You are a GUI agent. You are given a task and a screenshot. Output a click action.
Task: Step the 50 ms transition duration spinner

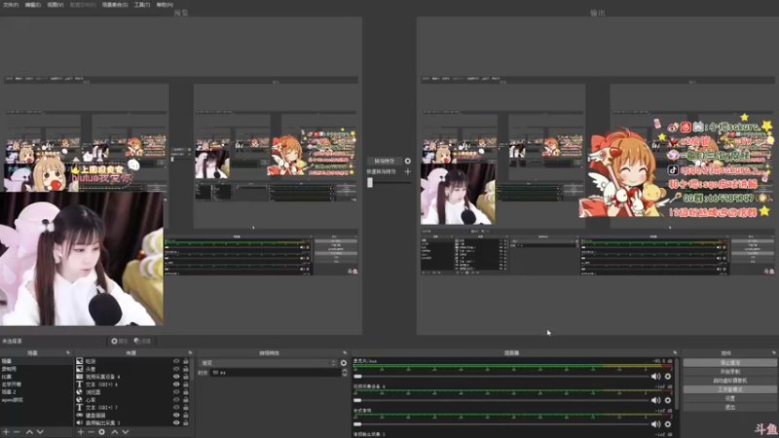[345, 373]
